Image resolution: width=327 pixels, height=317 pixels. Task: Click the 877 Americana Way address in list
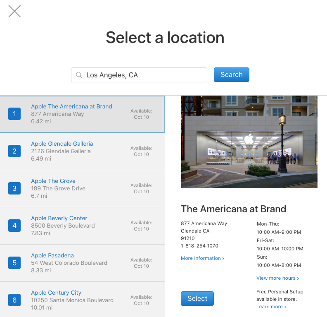coord(57,114)
